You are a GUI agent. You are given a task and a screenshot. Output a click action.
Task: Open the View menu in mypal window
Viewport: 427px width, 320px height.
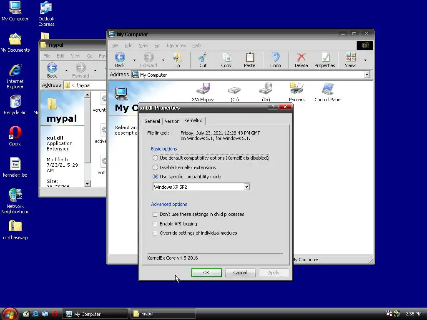(x=75, y=56)
